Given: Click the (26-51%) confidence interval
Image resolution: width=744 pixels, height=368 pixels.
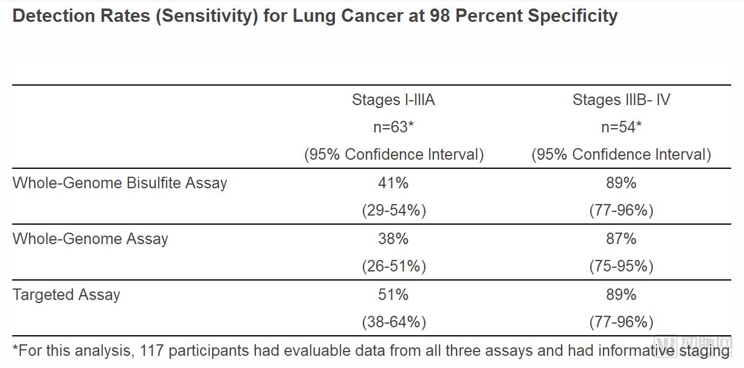Looking at the screenshot, I should 393,266.
